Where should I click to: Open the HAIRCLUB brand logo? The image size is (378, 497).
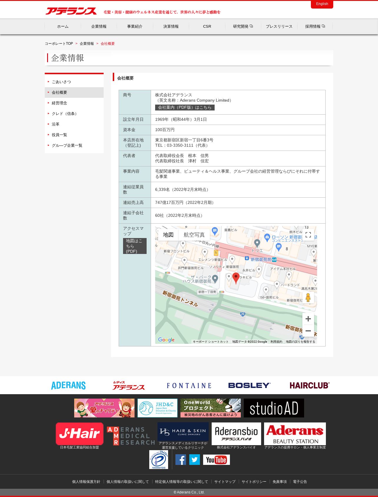pyautogui.click(x=310, y=385)
